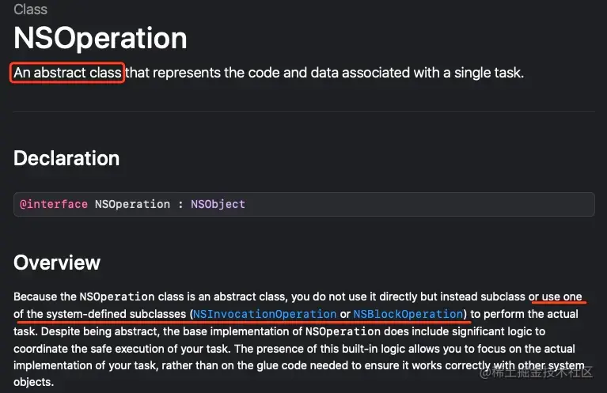Click the underlined "or use one" phrase
The image size is (607, 393).
tap(556, 297)
